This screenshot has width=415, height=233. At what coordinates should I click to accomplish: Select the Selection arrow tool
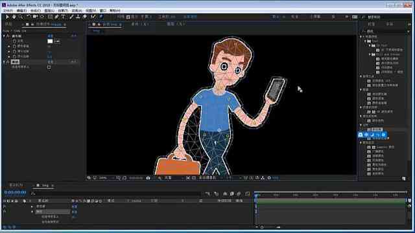pos(7,17)
